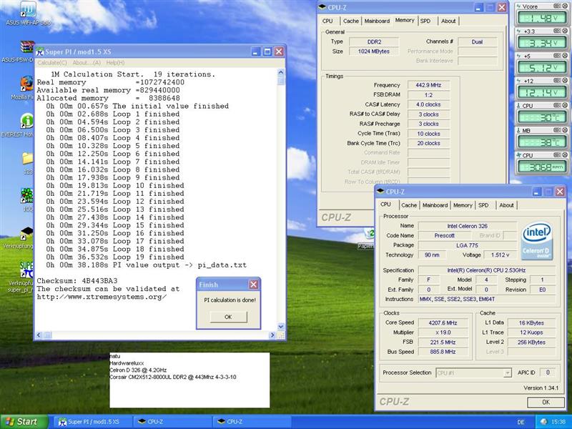Screen dimensions: 572x429
Task: Minimize the front CPU-Z window
Action: pos(537,192)
